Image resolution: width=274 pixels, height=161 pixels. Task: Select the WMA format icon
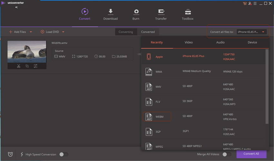point(149,72)
